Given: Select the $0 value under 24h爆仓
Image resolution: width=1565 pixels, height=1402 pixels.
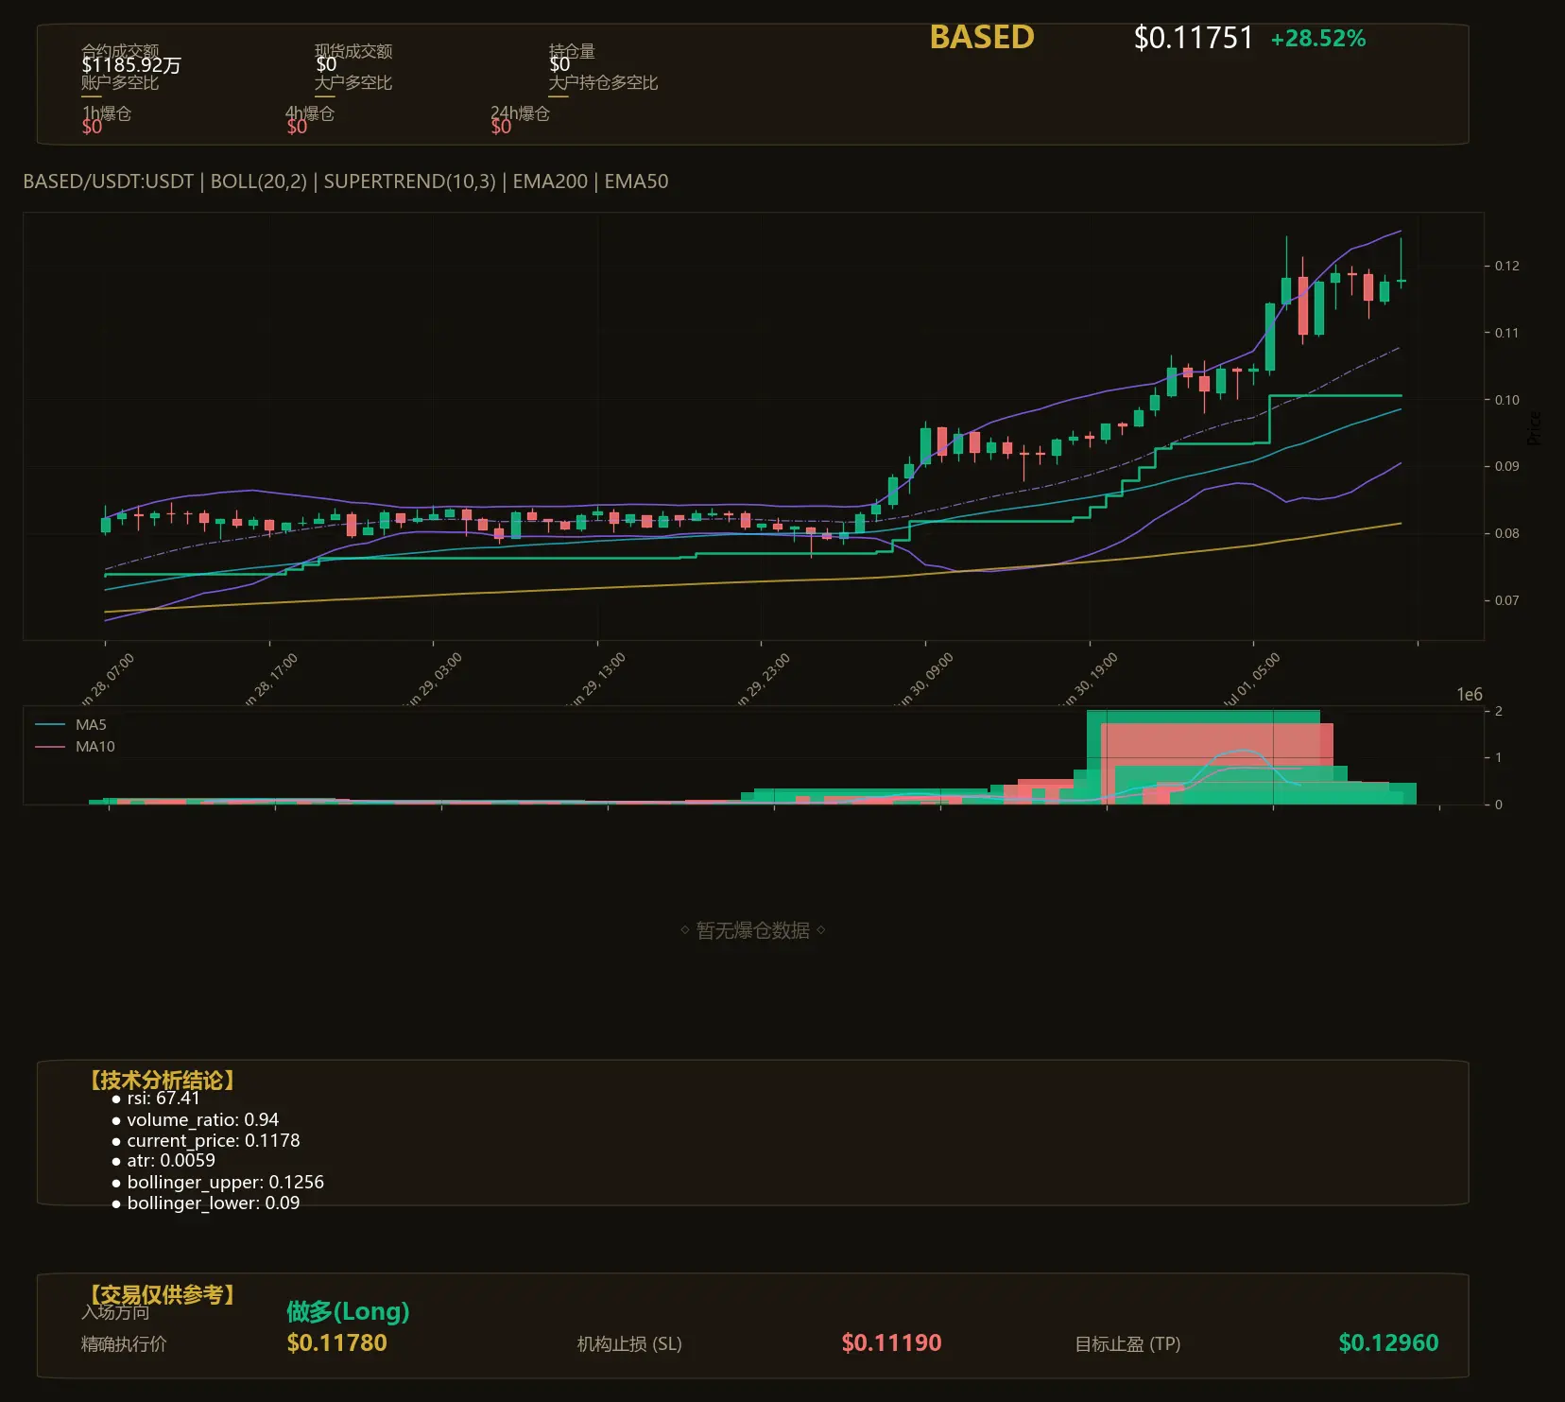Looking at the screenshot, I should click(501, 127).
